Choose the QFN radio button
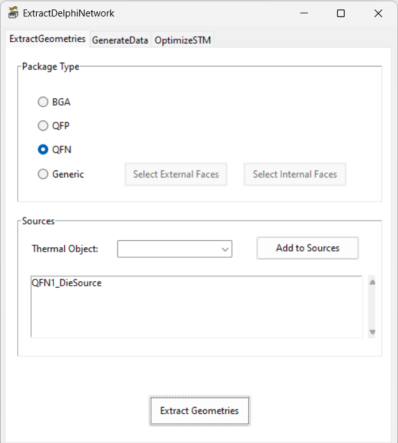398x443 pixels. [43, 150]
